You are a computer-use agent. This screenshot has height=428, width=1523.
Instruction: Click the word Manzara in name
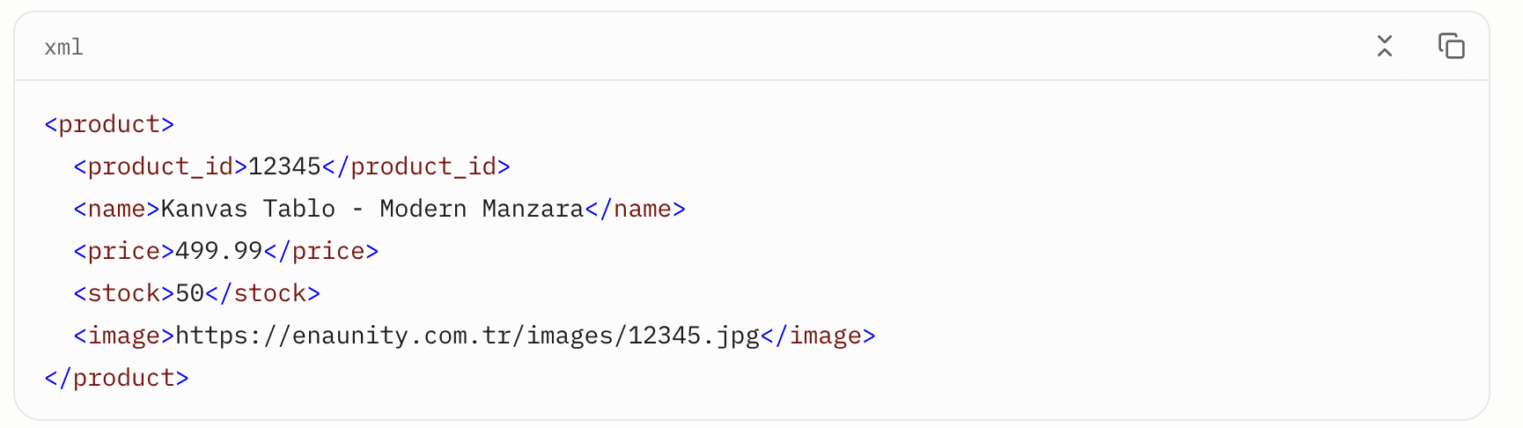[x=533, y=209]
